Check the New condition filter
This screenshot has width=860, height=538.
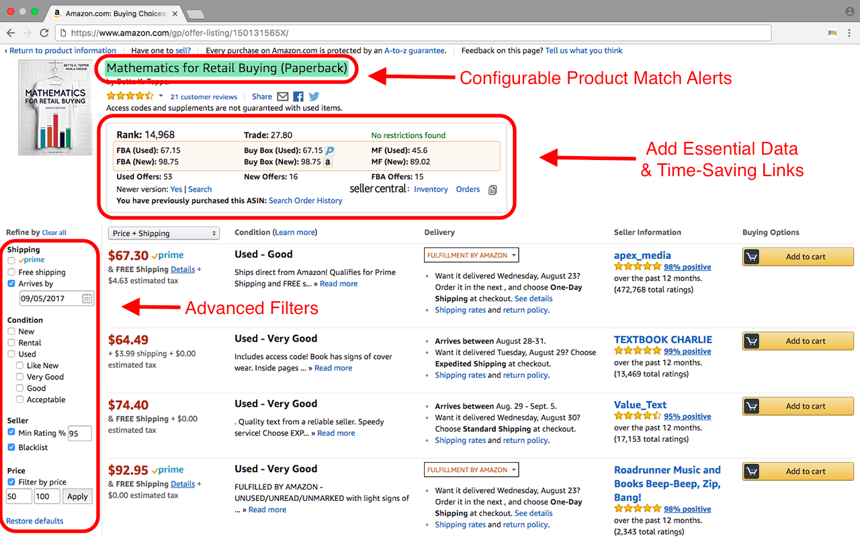[x=11, y=332]
